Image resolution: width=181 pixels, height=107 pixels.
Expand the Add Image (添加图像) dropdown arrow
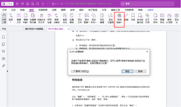(89, 22)
